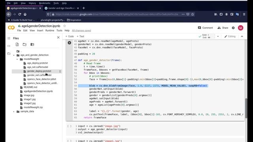Open RAM and Disk dropdown arrow
Viewport: 253px width, 142px height.
coord(218,36)
